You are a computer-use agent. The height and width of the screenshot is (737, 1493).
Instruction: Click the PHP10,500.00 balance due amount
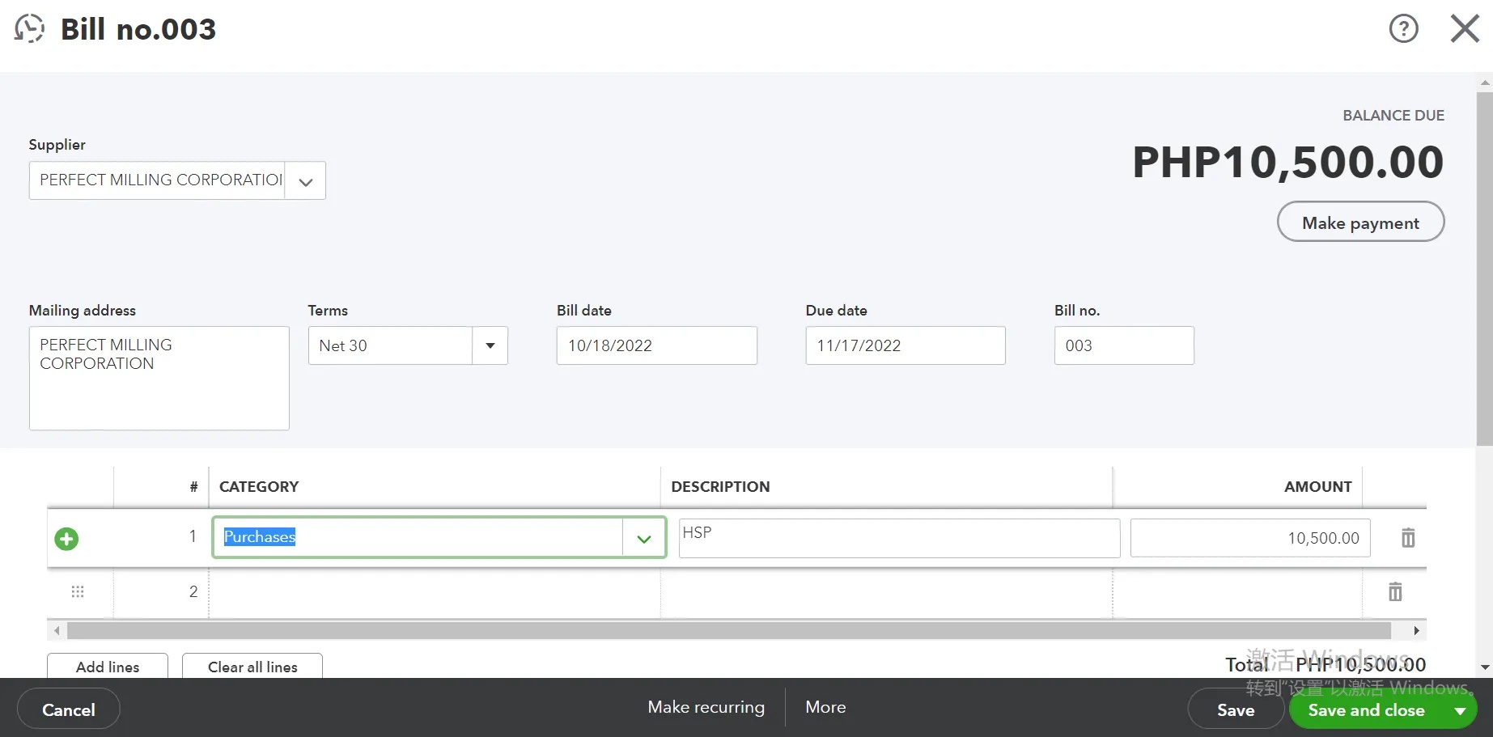tap(1287, 162)
